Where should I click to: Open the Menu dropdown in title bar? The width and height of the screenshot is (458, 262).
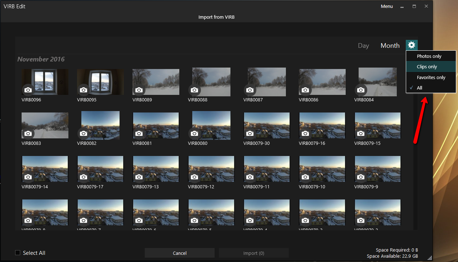click(387, 6)
